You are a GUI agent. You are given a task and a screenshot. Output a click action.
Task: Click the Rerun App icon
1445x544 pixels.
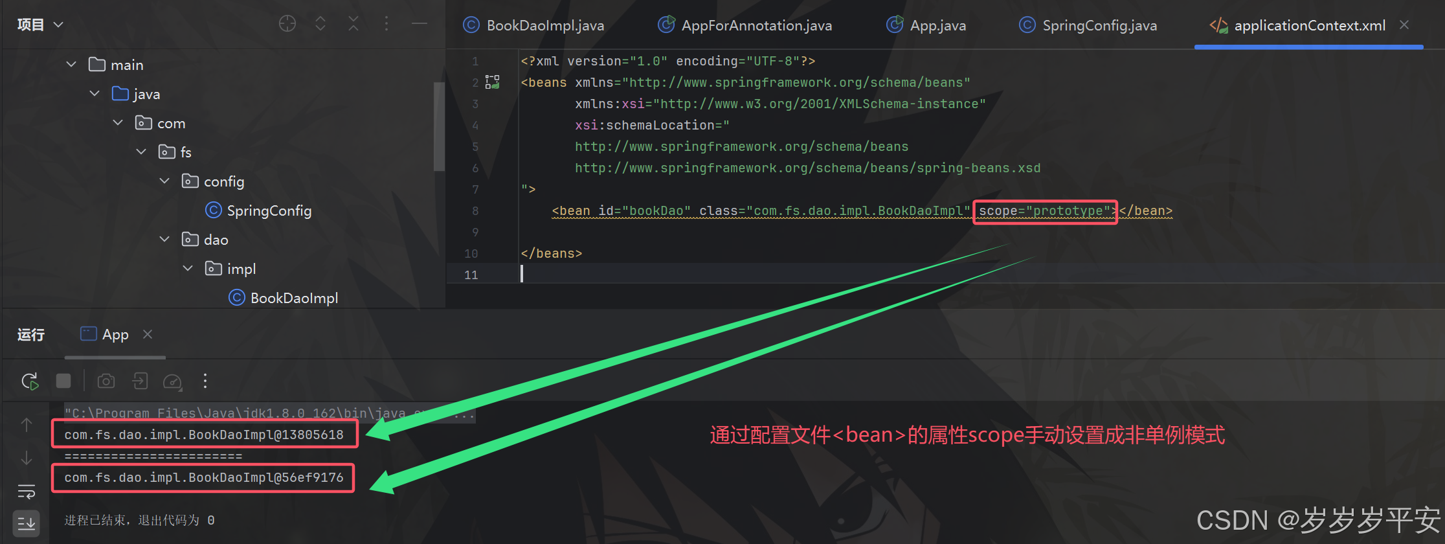[x=30, y=381]
